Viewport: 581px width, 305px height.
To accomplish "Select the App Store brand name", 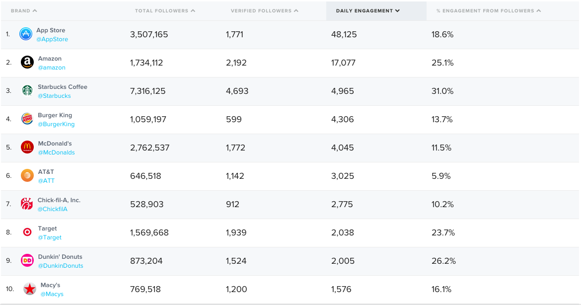I will 51,30.
